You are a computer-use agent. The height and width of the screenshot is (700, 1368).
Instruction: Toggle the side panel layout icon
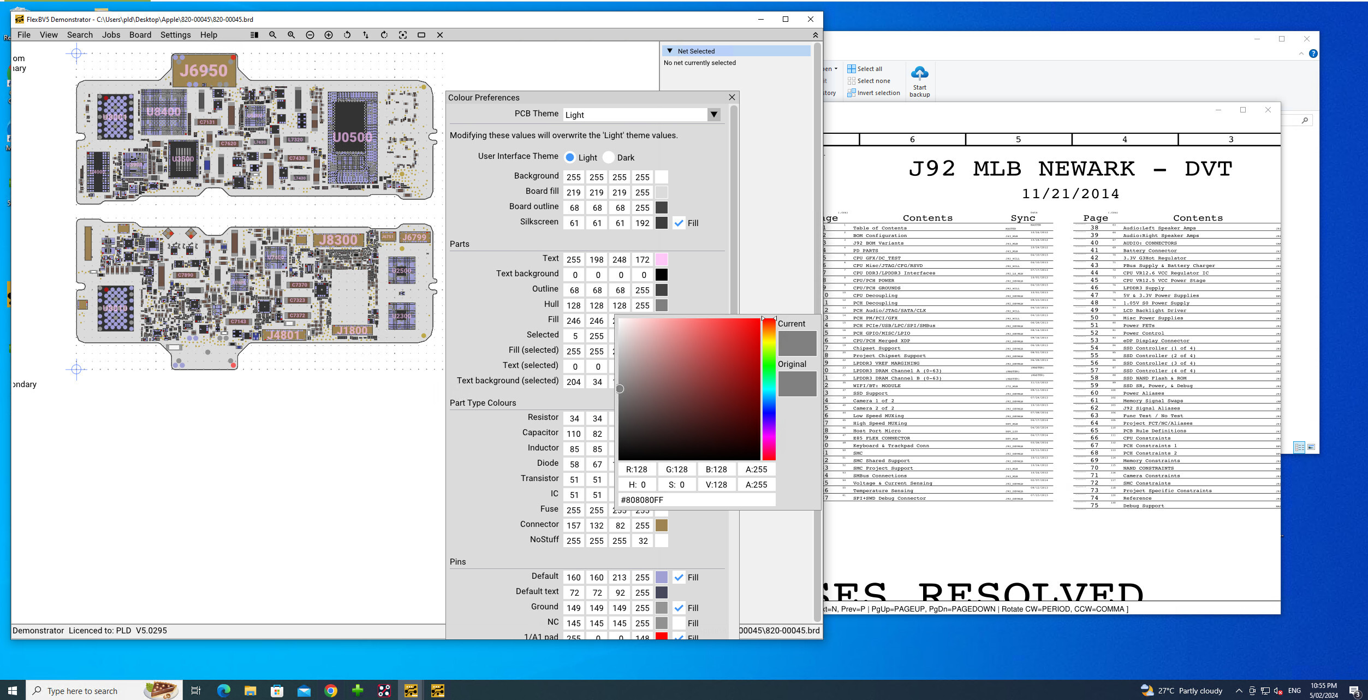point(254,35)
